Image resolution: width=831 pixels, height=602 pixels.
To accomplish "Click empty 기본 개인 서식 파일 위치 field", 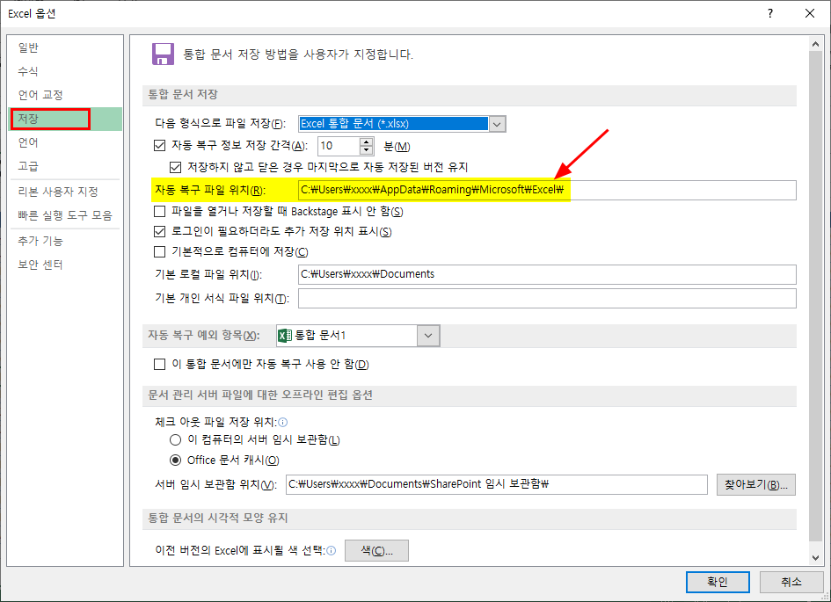I will (547, 298).
